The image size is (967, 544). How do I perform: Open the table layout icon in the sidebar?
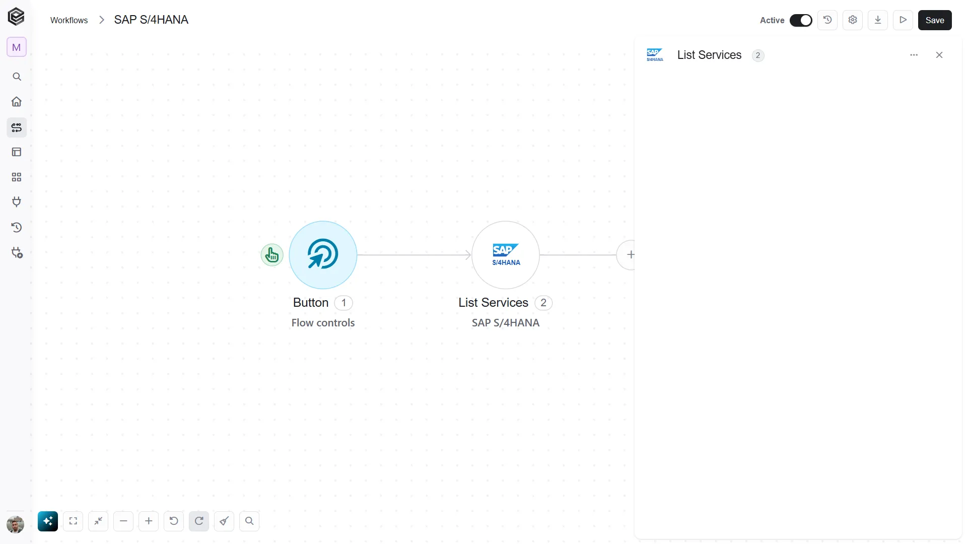pos(17,152)
